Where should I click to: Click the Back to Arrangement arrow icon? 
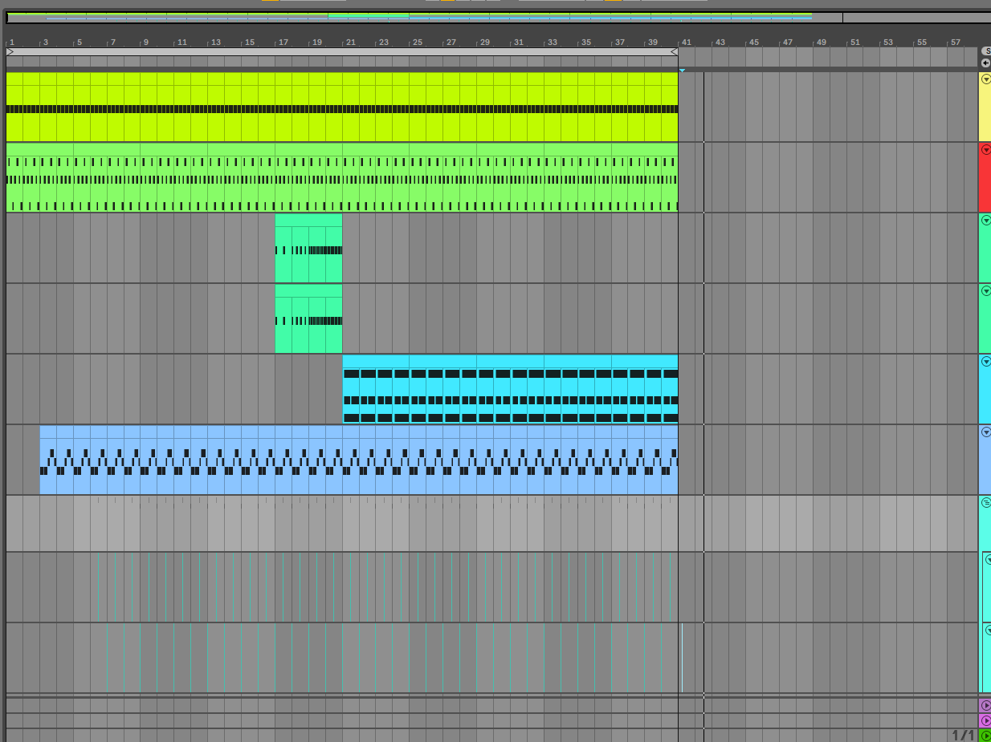985,63
